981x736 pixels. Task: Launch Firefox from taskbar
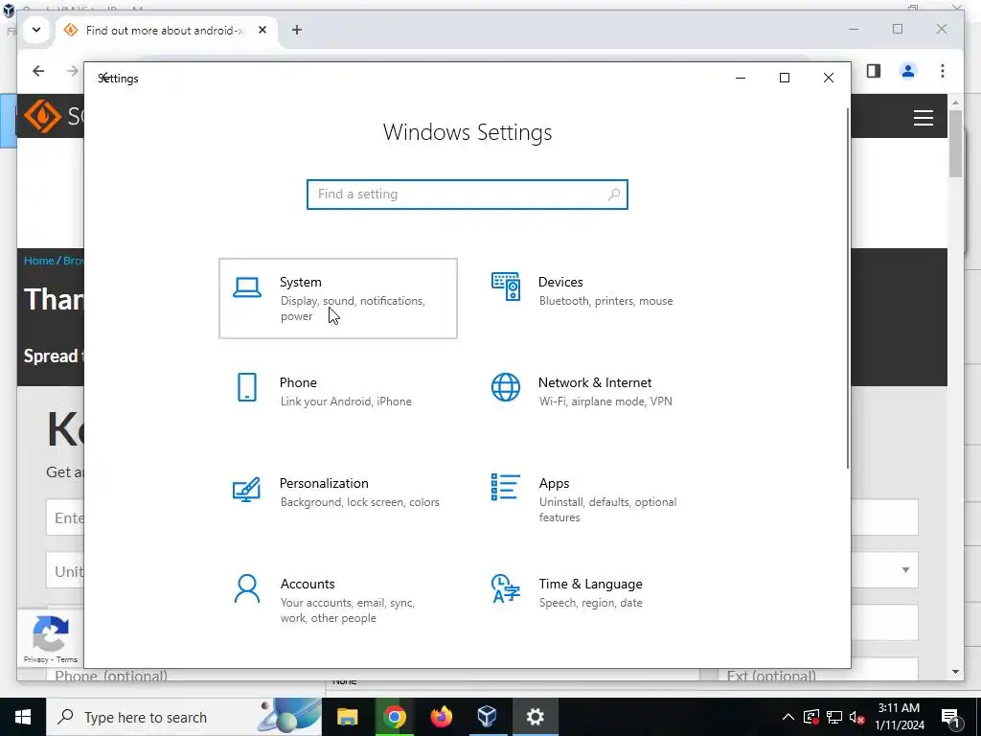441,717
